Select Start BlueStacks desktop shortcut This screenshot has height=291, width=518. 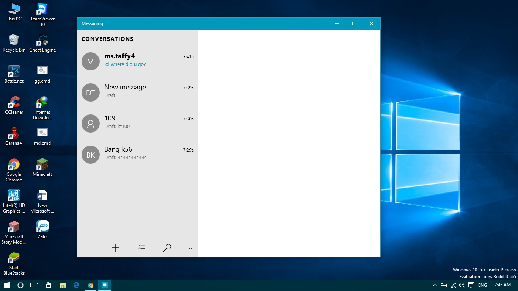coord(14,263)
